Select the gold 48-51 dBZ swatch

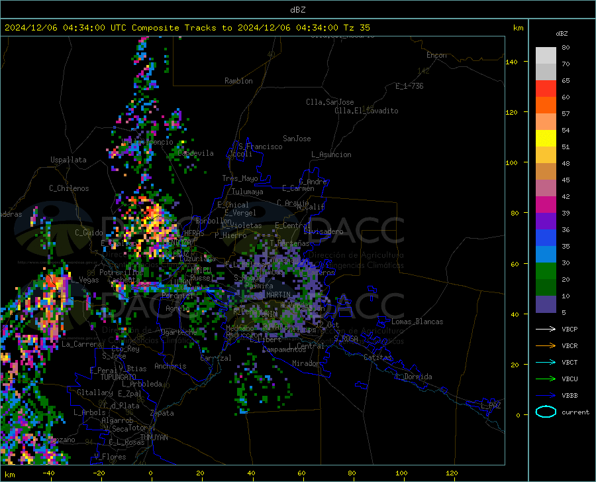(546, 155)
